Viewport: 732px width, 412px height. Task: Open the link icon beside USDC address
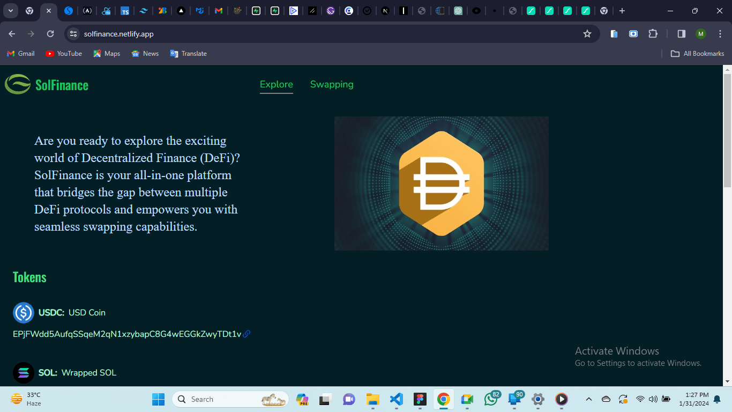247,334
